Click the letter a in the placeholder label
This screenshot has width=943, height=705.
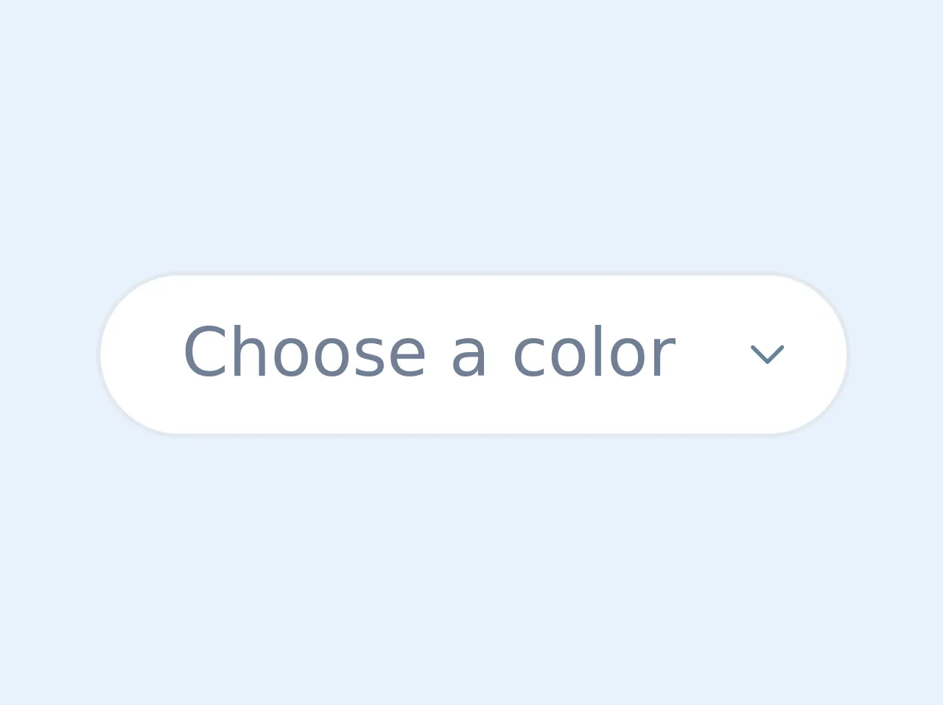469,356
